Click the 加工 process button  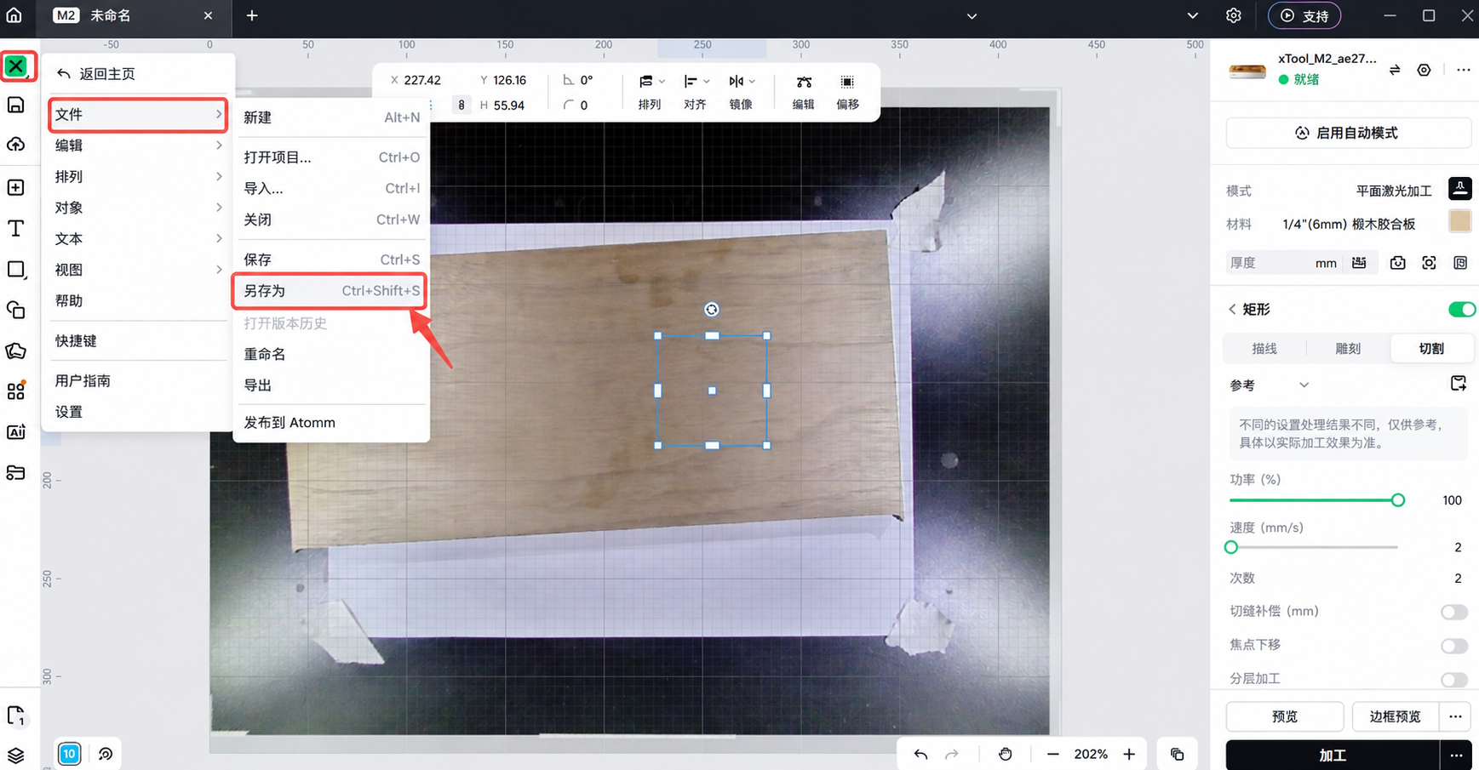click(x=1333, y=755)
